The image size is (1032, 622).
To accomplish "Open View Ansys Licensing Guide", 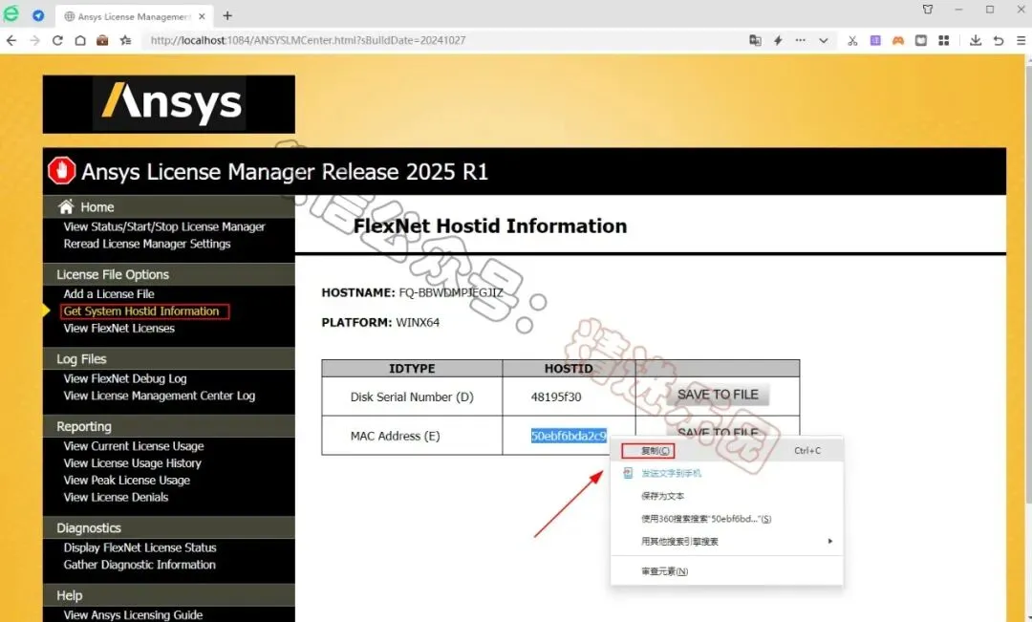I will [133, 614].
